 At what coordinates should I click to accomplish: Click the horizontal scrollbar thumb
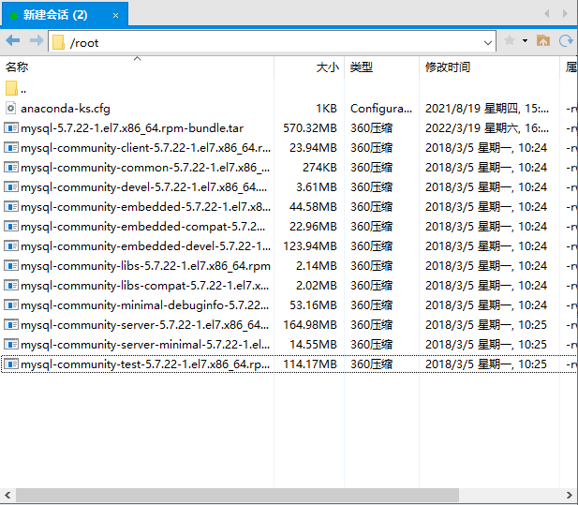(237, 495)
